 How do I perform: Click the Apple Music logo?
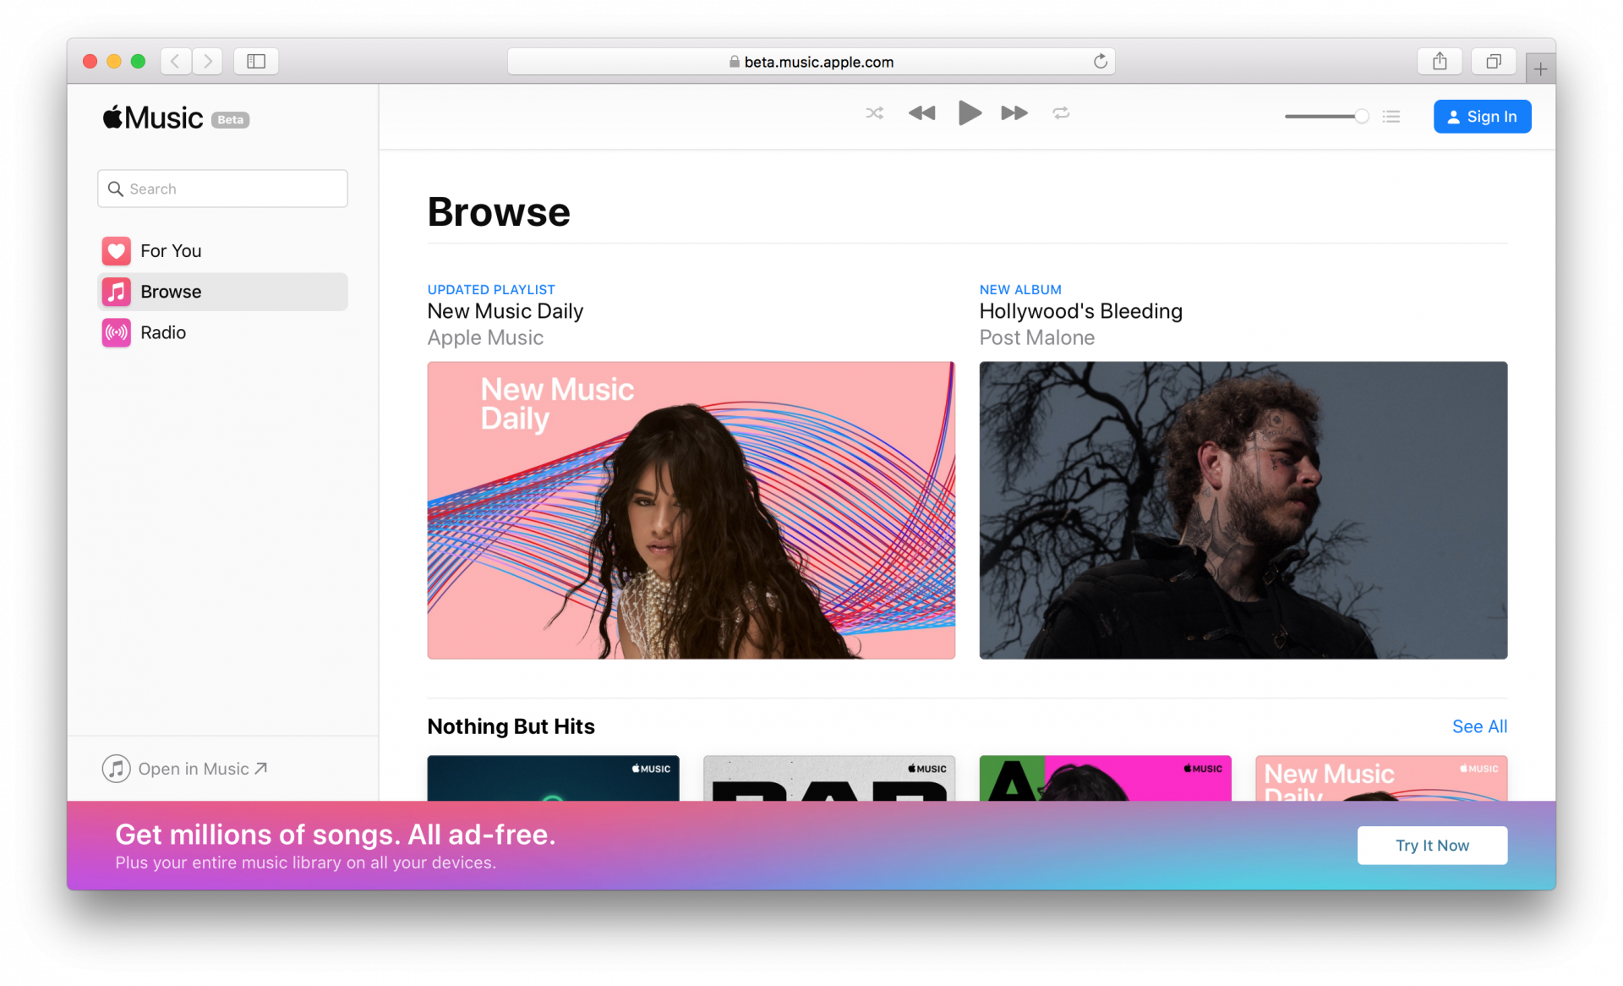coord(153,118)
